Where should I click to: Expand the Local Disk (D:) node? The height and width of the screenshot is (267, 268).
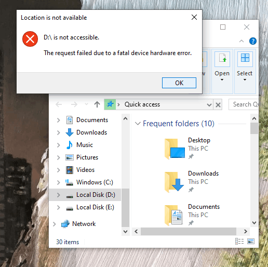(x=58, y=195)
